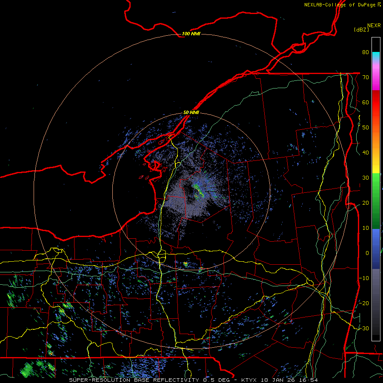The height and width of the screenshot is (383, 383).
Task: Click the 50 NMI range ring label
Action: [x=191, y=112]
